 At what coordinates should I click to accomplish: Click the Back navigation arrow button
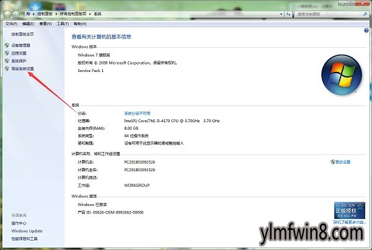(7, 14)
